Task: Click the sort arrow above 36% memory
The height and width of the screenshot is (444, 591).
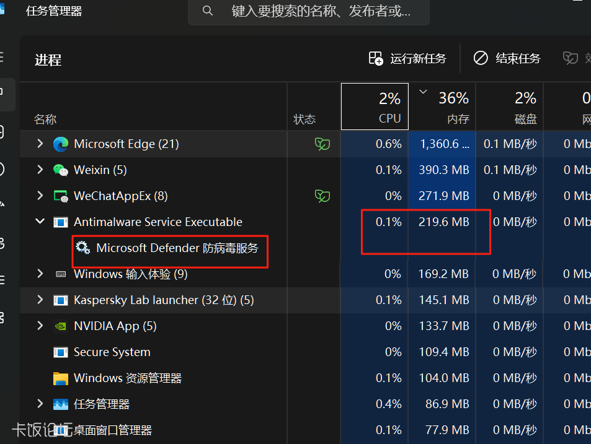Action: [424, 92]
